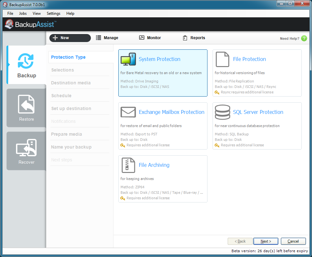
Task: Open the File menu
Action: (x=10, y=13)
